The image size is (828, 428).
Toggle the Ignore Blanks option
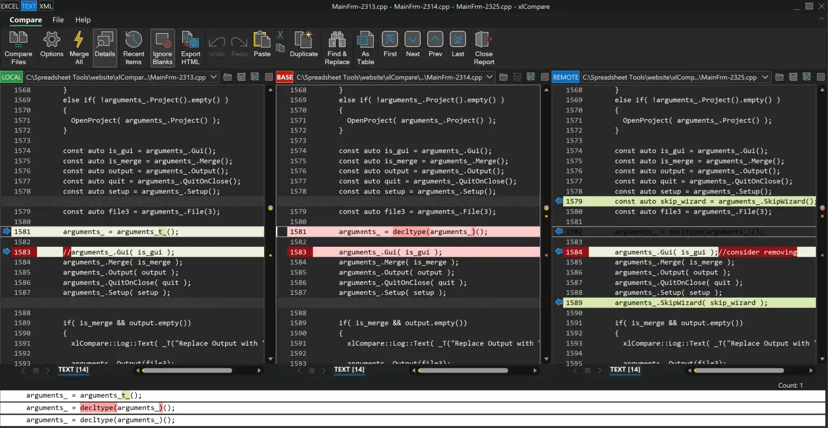(162, 47)
